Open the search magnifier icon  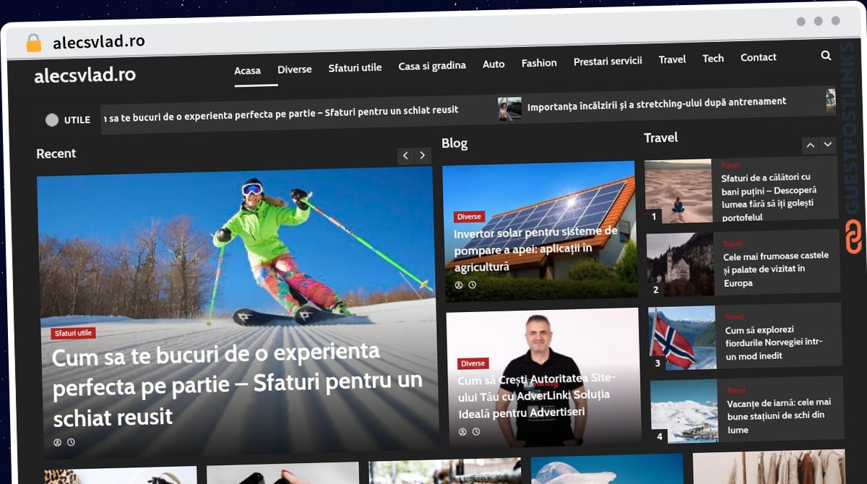(826, 55)
